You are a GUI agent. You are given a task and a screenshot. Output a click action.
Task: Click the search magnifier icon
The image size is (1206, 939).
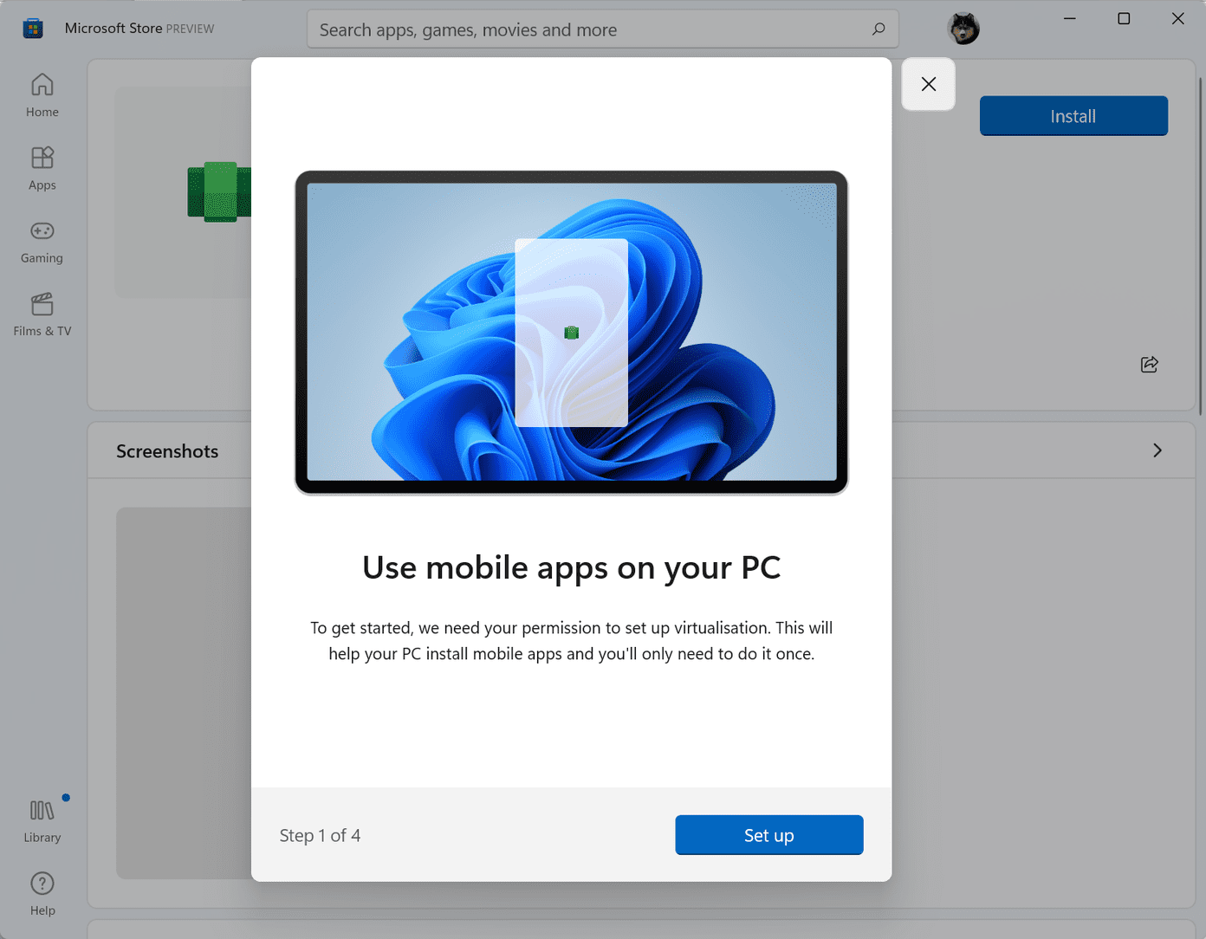(879, 29)
